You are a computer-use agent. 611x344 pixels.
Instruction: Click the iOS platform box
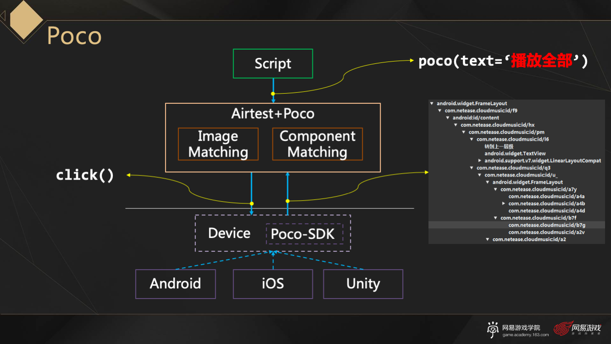point(273,284)
